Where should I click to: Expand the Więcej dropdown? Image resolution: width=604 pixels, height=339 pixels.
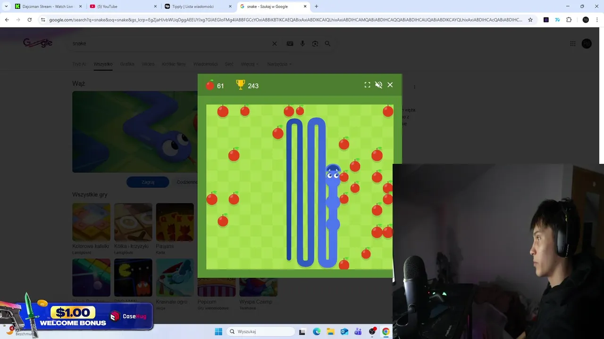coord(250,64)
